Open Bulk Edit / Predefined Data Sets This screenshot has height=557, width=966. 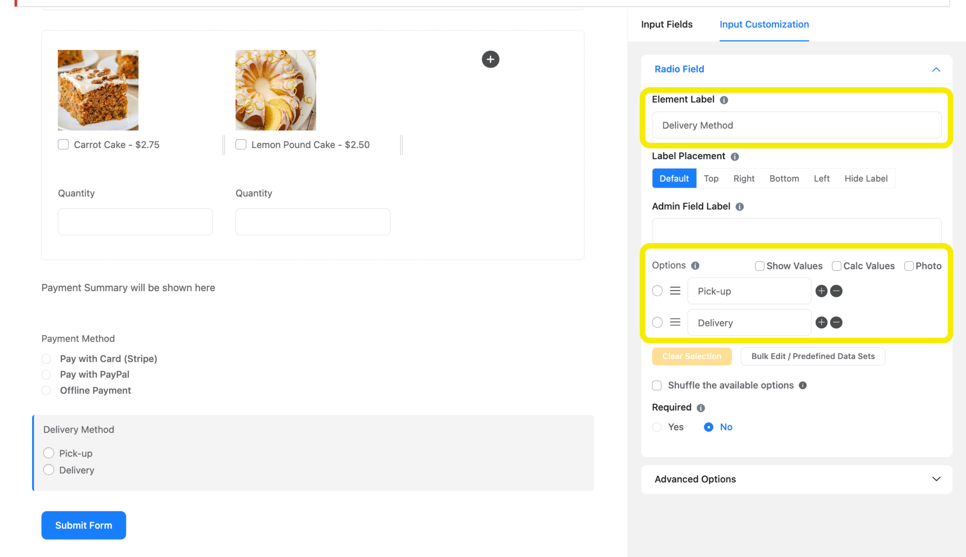click(x=812, y=356)
